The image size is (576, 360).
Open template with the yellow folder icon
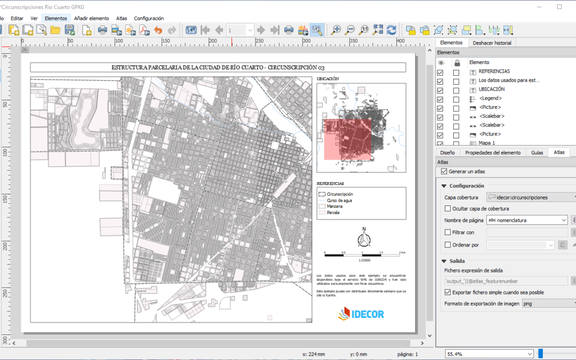pyautogui.click(x=55, y=30)
